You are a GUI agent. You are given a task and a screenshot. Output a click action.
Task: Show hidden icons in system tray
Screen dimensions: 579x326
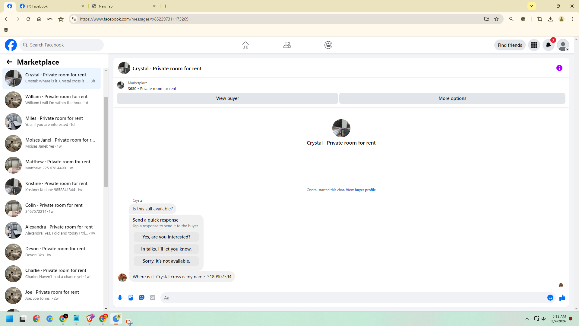[527, 319]
